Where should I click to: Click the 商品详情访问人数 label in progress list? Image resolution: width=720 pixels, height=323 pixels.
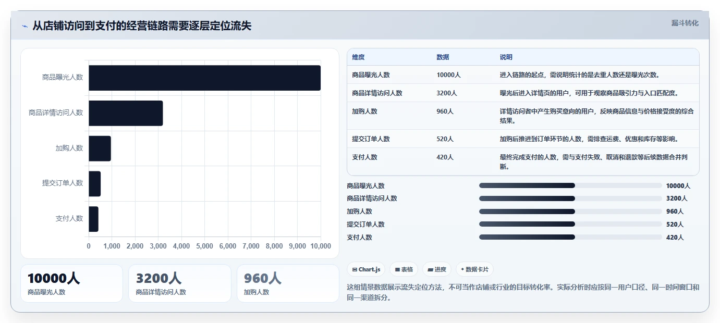372,198
